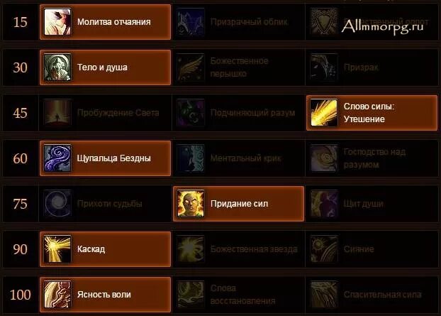The height and width of the screenshot is (316, 441).
Task: Click the Щупальца Бездны spiral icon
Action: (57, 158)
